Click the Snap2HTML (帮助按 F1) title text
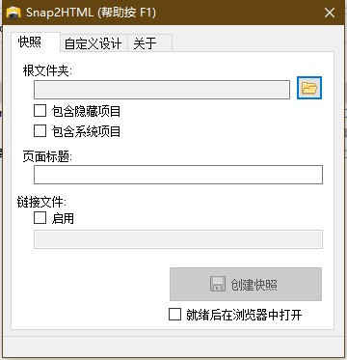This screenshot has width=347, height=360. tap(91, 13)
